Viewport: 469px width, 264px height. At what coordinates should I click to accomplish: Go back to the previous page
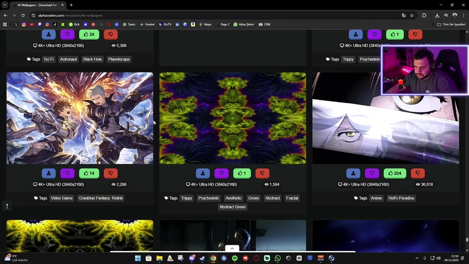tap(5, 15)
